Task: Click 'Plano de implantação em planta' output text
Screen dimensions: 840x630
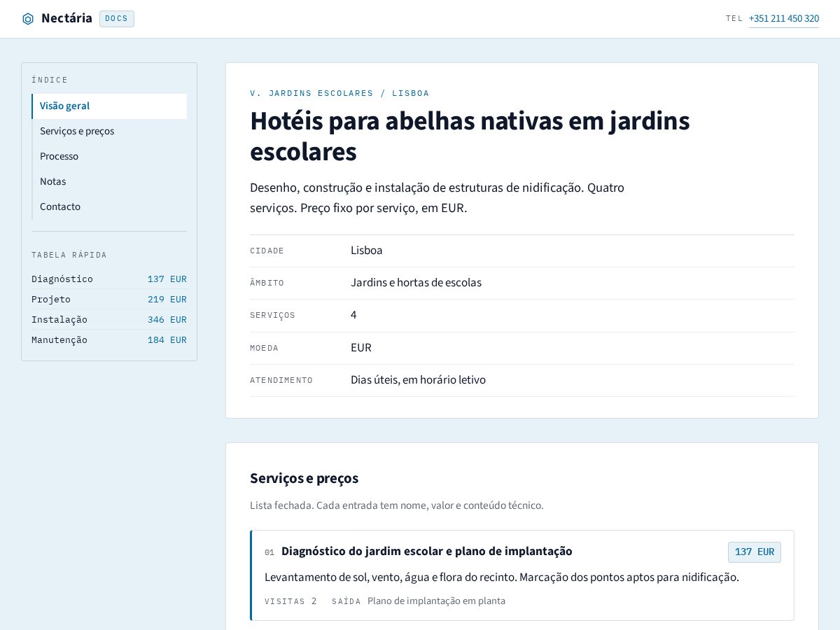Action: click(436, 601)
